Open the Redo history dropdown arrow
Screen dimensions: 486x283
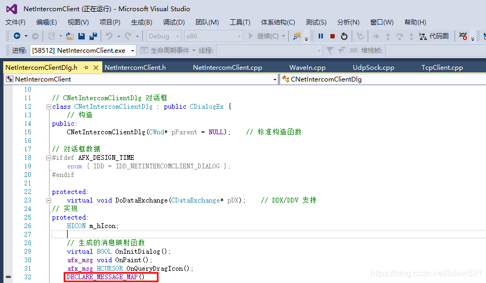pyautogui.click(x=137, y=36)
